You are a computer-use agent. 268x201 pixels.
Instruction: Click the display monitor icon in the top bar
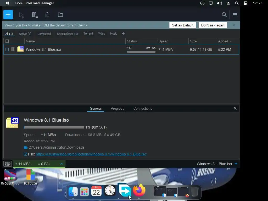pyautogui.click(x=211, y=3)
